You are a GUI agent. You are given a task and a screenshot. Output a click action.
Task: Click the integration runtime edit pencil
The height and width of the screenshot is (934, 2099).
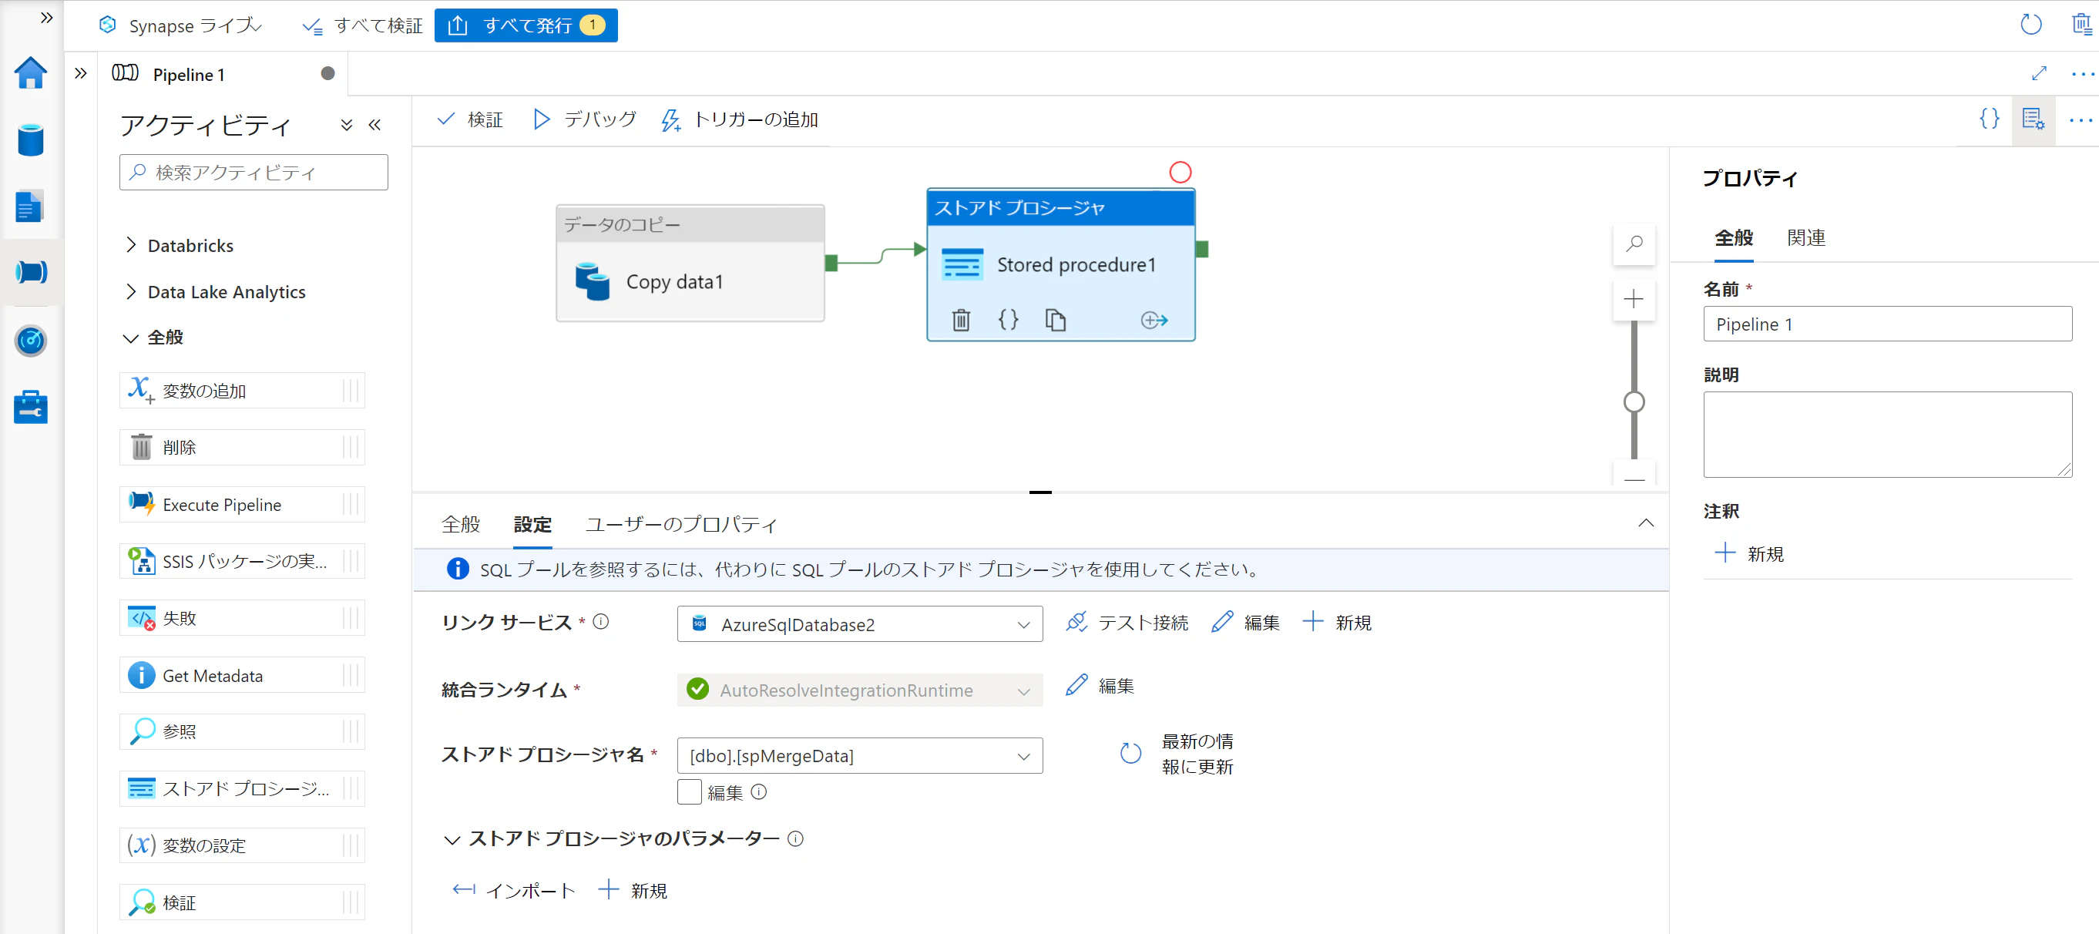click(x=1076, y=685)
